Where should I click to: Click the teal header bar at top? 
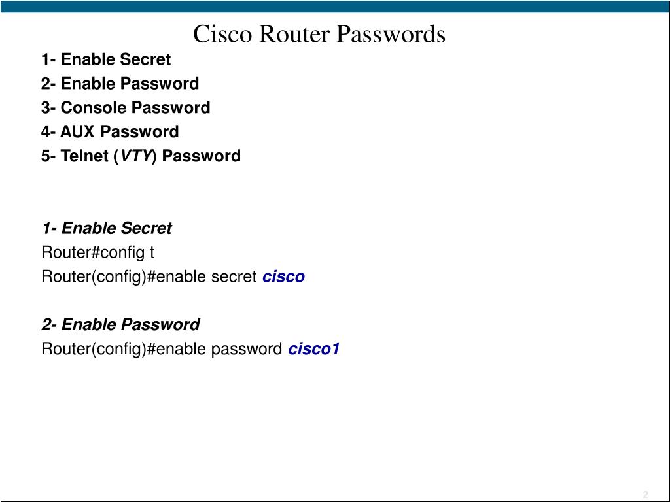pyautogui.click(x=335, y=7)
